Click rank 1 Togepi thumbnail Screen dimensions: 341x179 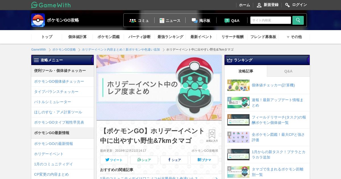(x=238, y=85)
